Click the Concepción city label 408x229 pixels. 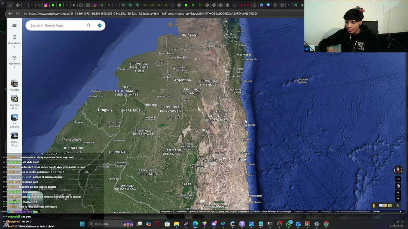point(251,59)
